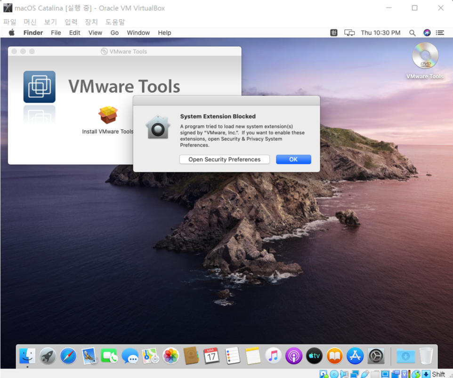Open Contacts from the Dock
Viewport: 453px width, 378px height.
coord(191,356)
